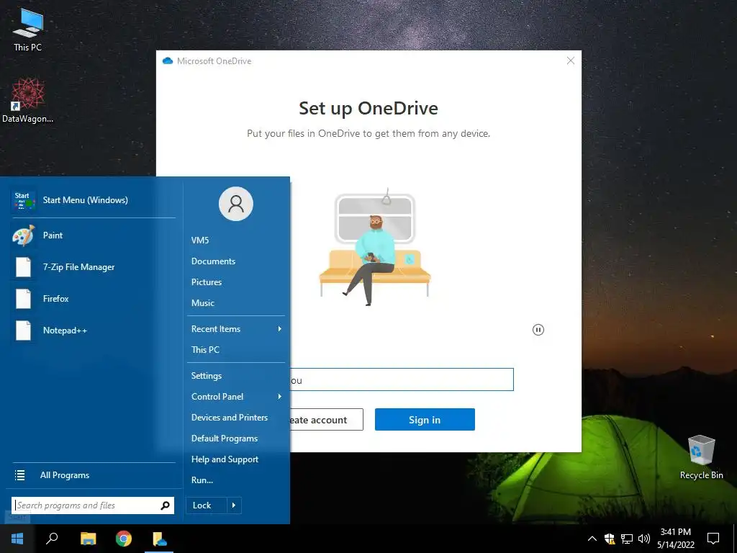Close the Microsoft OneDrive window
The width and height of the screenshot is (737, 553).
click(571, 60)
